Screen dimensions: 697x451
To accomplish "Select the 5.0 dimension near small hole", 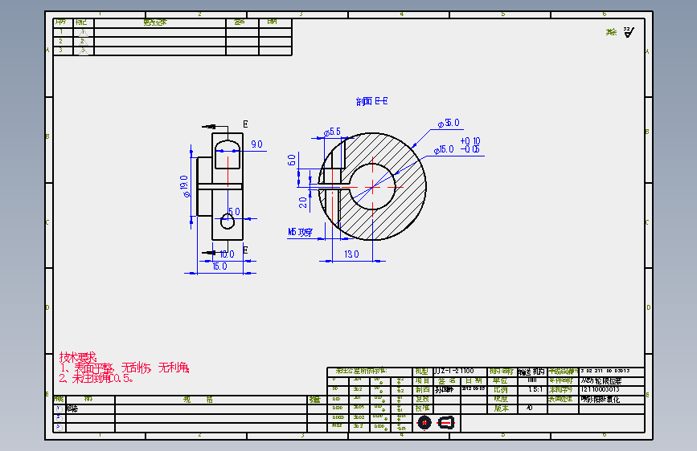I will 234,211.
